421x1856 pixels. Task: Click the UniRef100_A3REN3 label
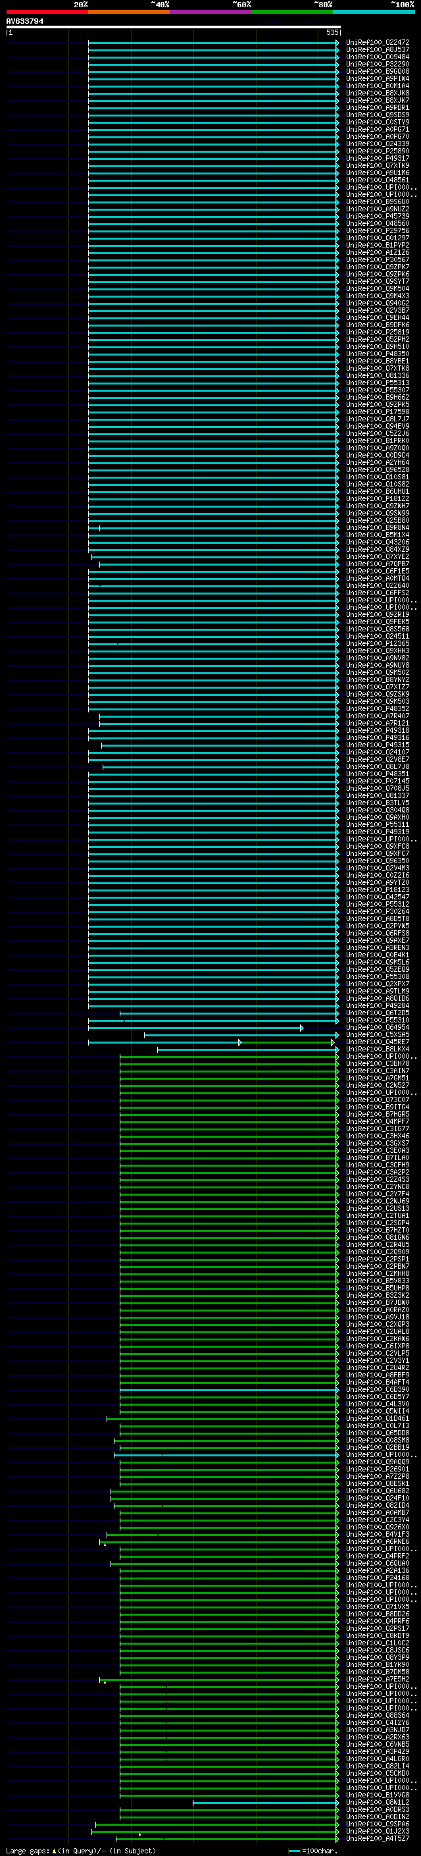coord(377,947)
